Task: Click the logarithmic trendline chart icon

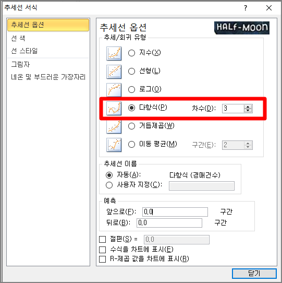Action: tap(114, 90)
